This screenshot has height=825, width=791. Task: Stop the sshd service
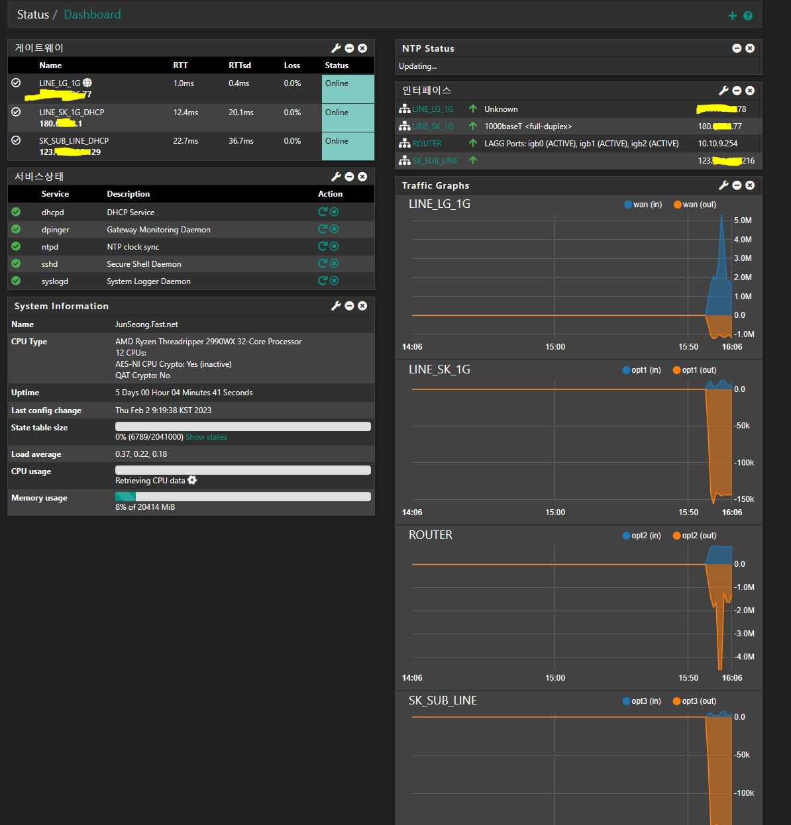pyautogui.click(x=334, y=264)
